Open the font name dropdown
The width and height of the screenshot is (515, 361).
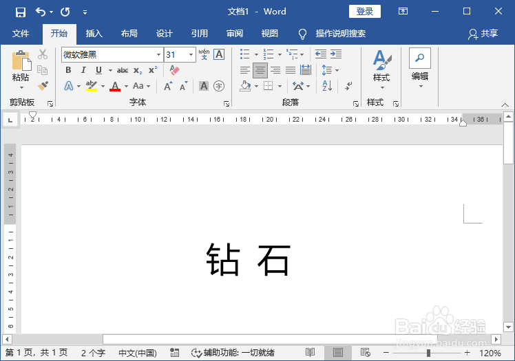point(158,55)
